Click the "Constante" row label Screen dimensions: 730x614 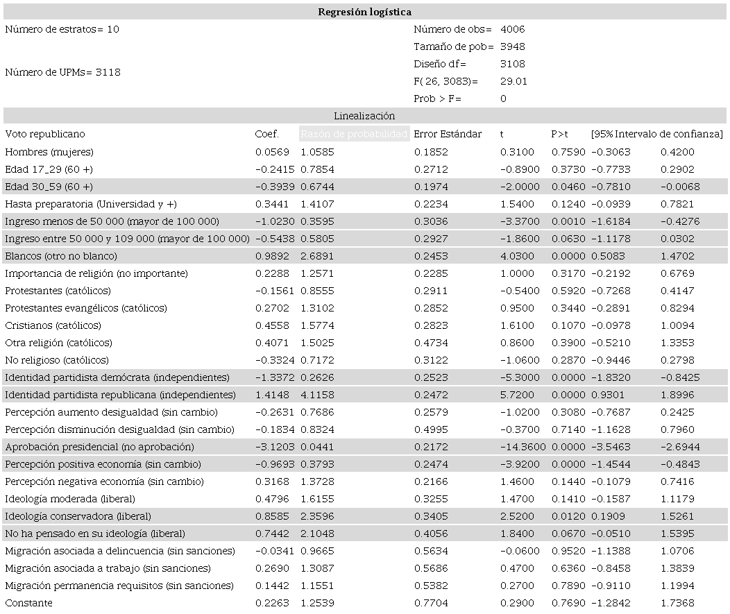pos(29,602)
